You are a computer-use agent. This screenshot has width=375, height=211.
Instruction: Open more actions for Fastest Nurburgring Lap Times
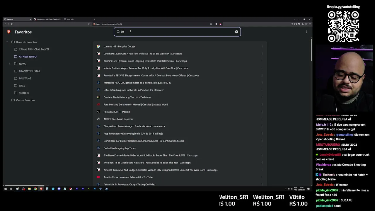coord(262,148)
